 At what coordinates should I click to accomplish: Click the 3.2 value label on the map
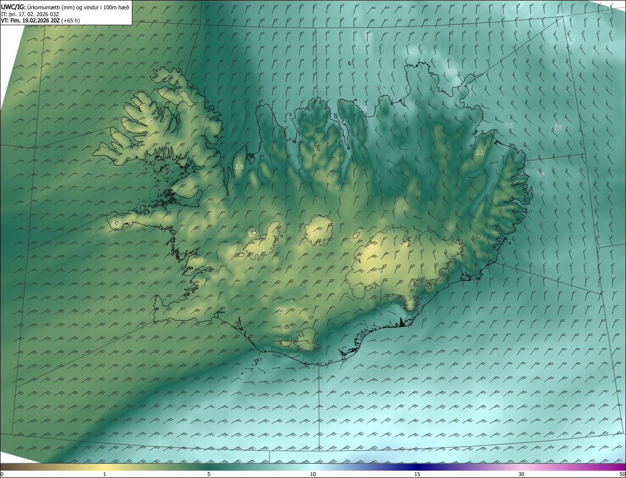479,152
